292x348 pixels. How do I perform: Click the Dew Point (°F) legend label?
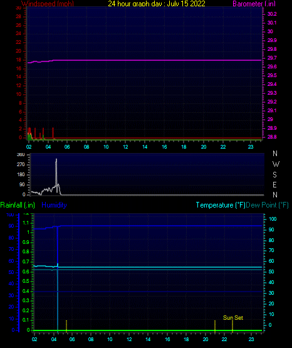coord(268,205)
